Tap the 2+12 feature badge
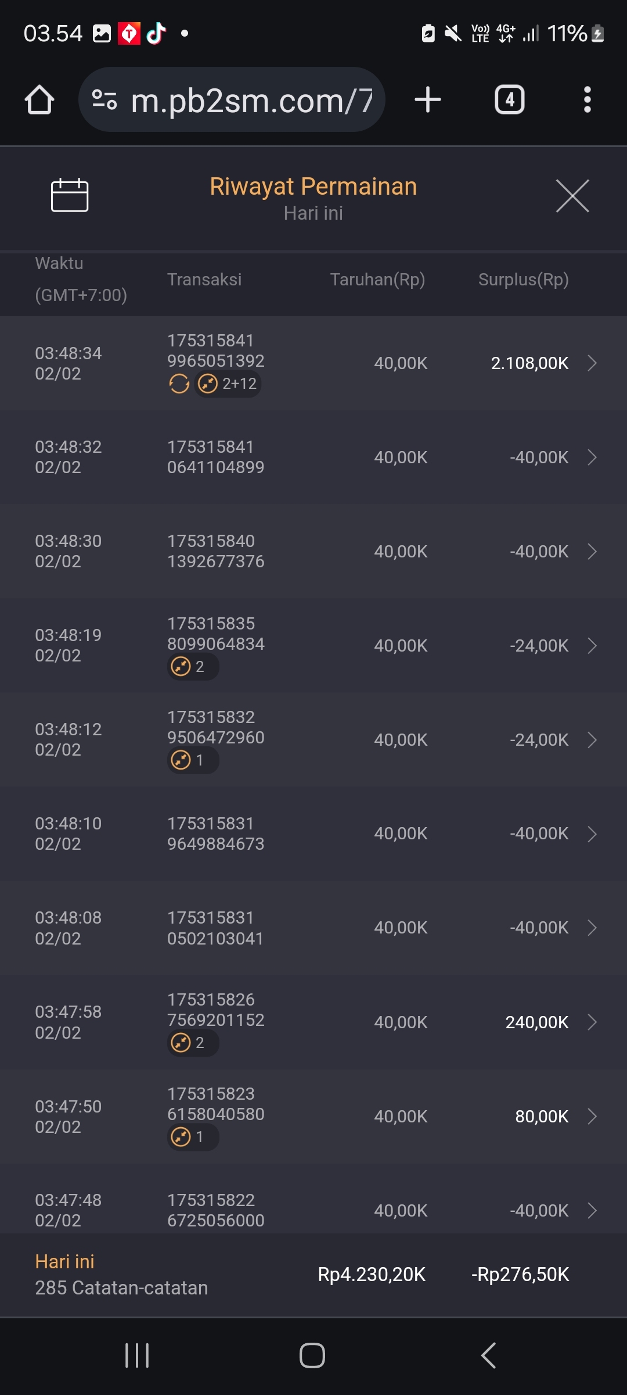 click(228, 384)
